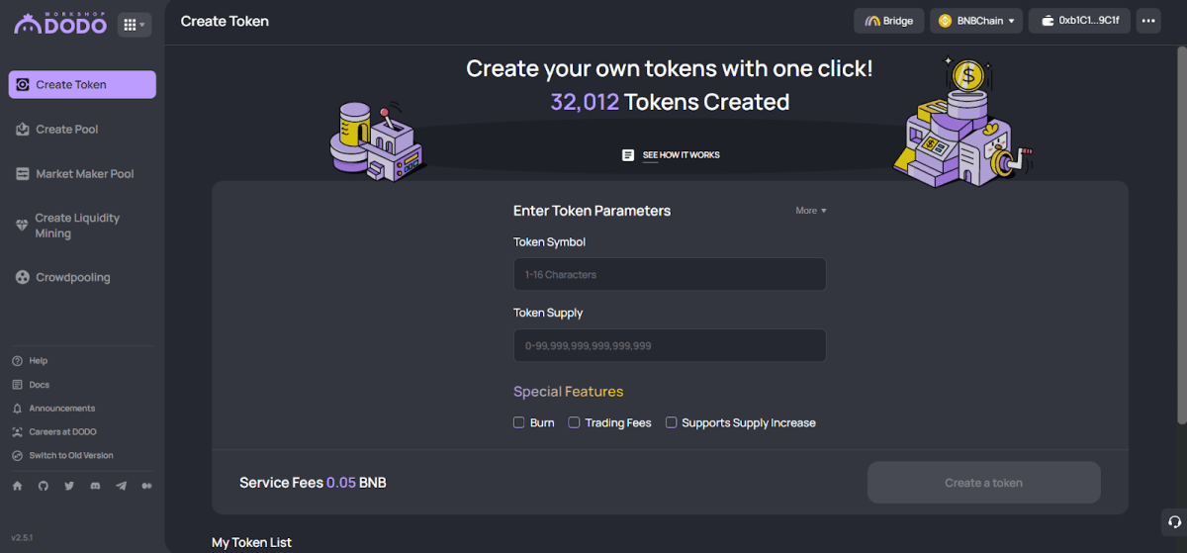Open the Telegram icon link
Viewport: 1187px width, 553px height.
coord(122,486)
